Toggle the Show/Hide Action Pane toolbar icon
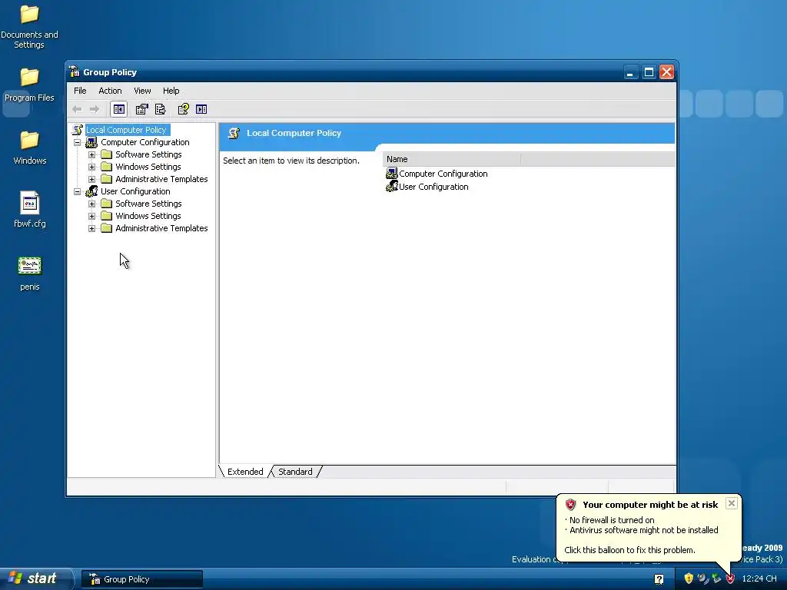The width and height of the screenshot is (787, 590). coord(201,109)
